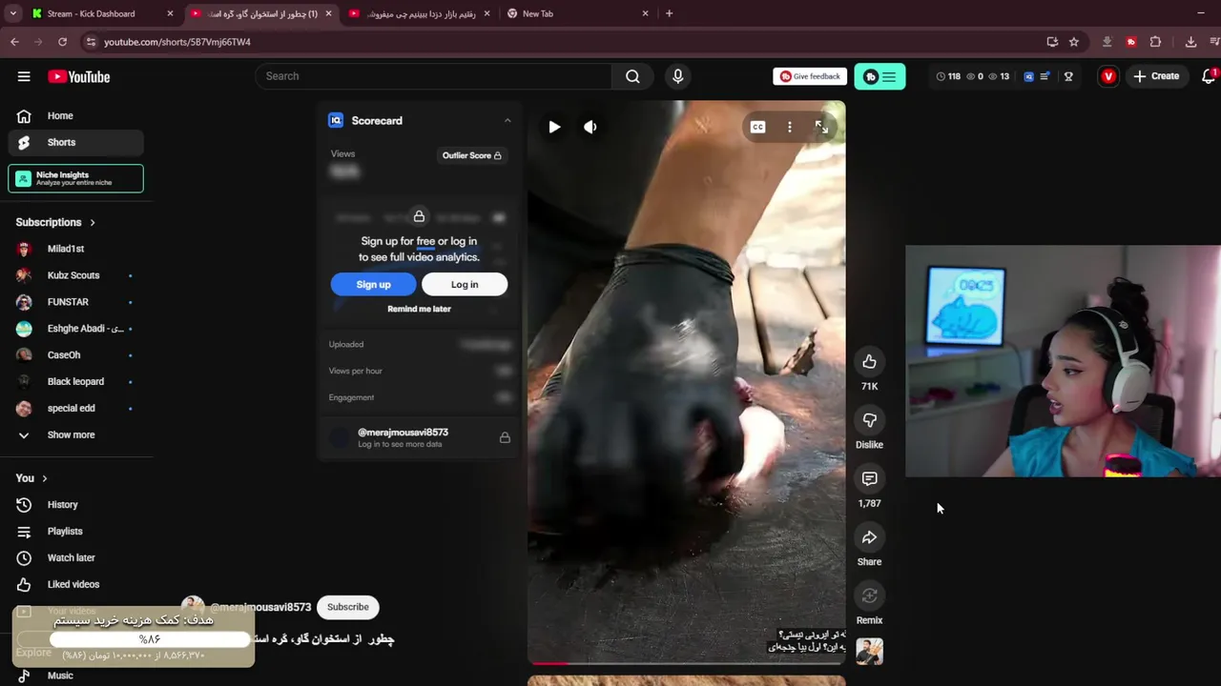
Task: Start voice search with the microphone
Action: 678,76
